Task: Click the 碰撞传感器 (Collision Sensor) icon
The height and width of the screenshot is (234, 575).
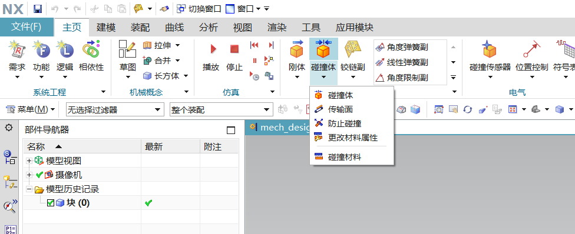Action: click(490, 49)
